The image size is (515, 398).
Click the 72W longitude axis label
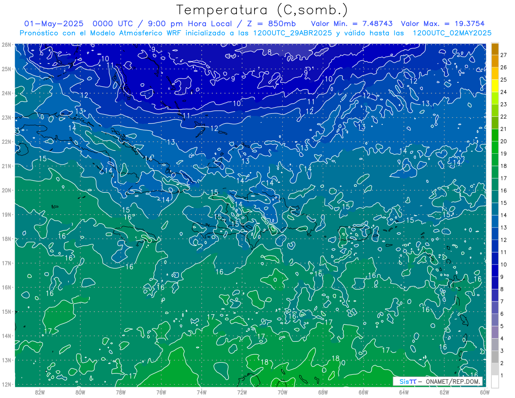242,392
